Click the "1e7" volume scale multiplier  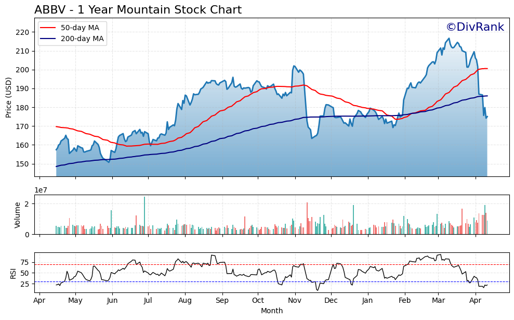[x=41, y=190]
